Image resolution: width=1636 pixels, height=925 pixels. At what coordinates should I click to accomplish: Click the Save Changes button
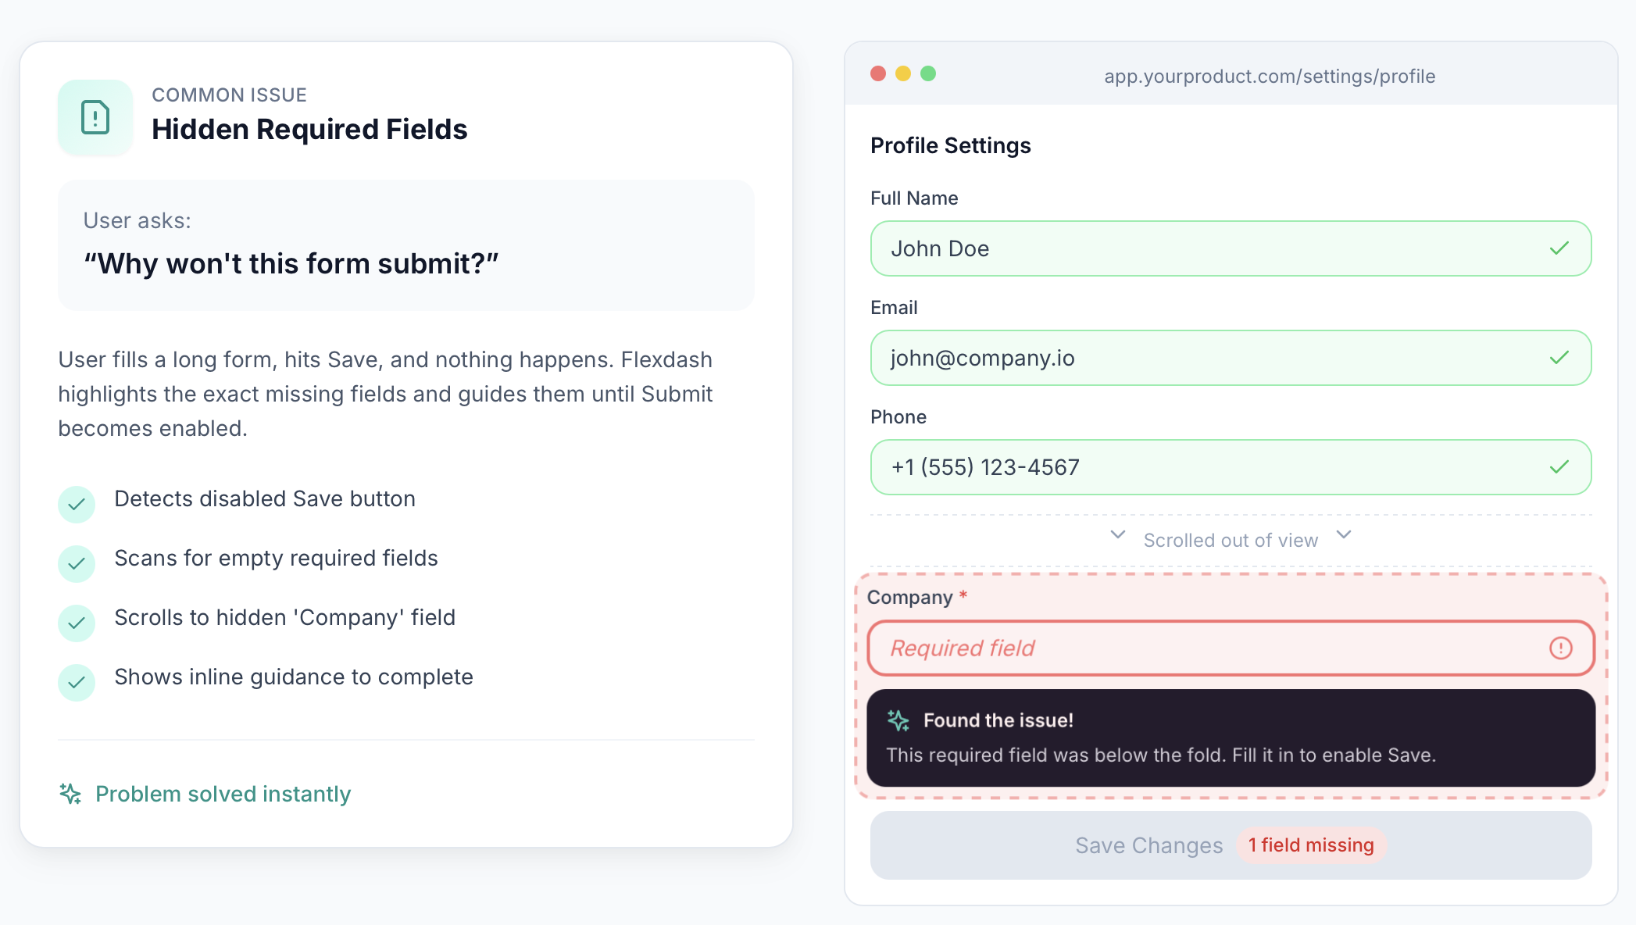coord(1148,845)
